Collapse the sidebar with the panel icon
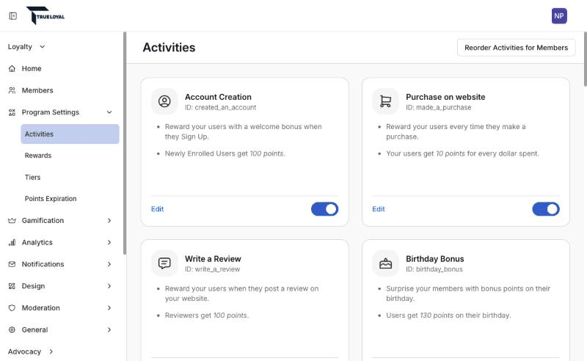 12,16
